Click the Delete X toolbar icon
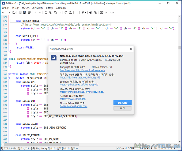Screen dimensions: 182x151 [x=60, y=13]
